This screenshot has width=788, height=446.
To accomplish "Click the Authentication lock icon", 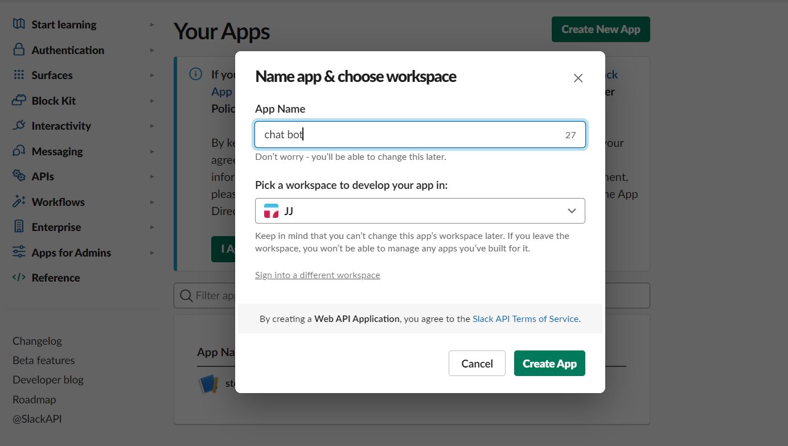I will coord(19,49).
